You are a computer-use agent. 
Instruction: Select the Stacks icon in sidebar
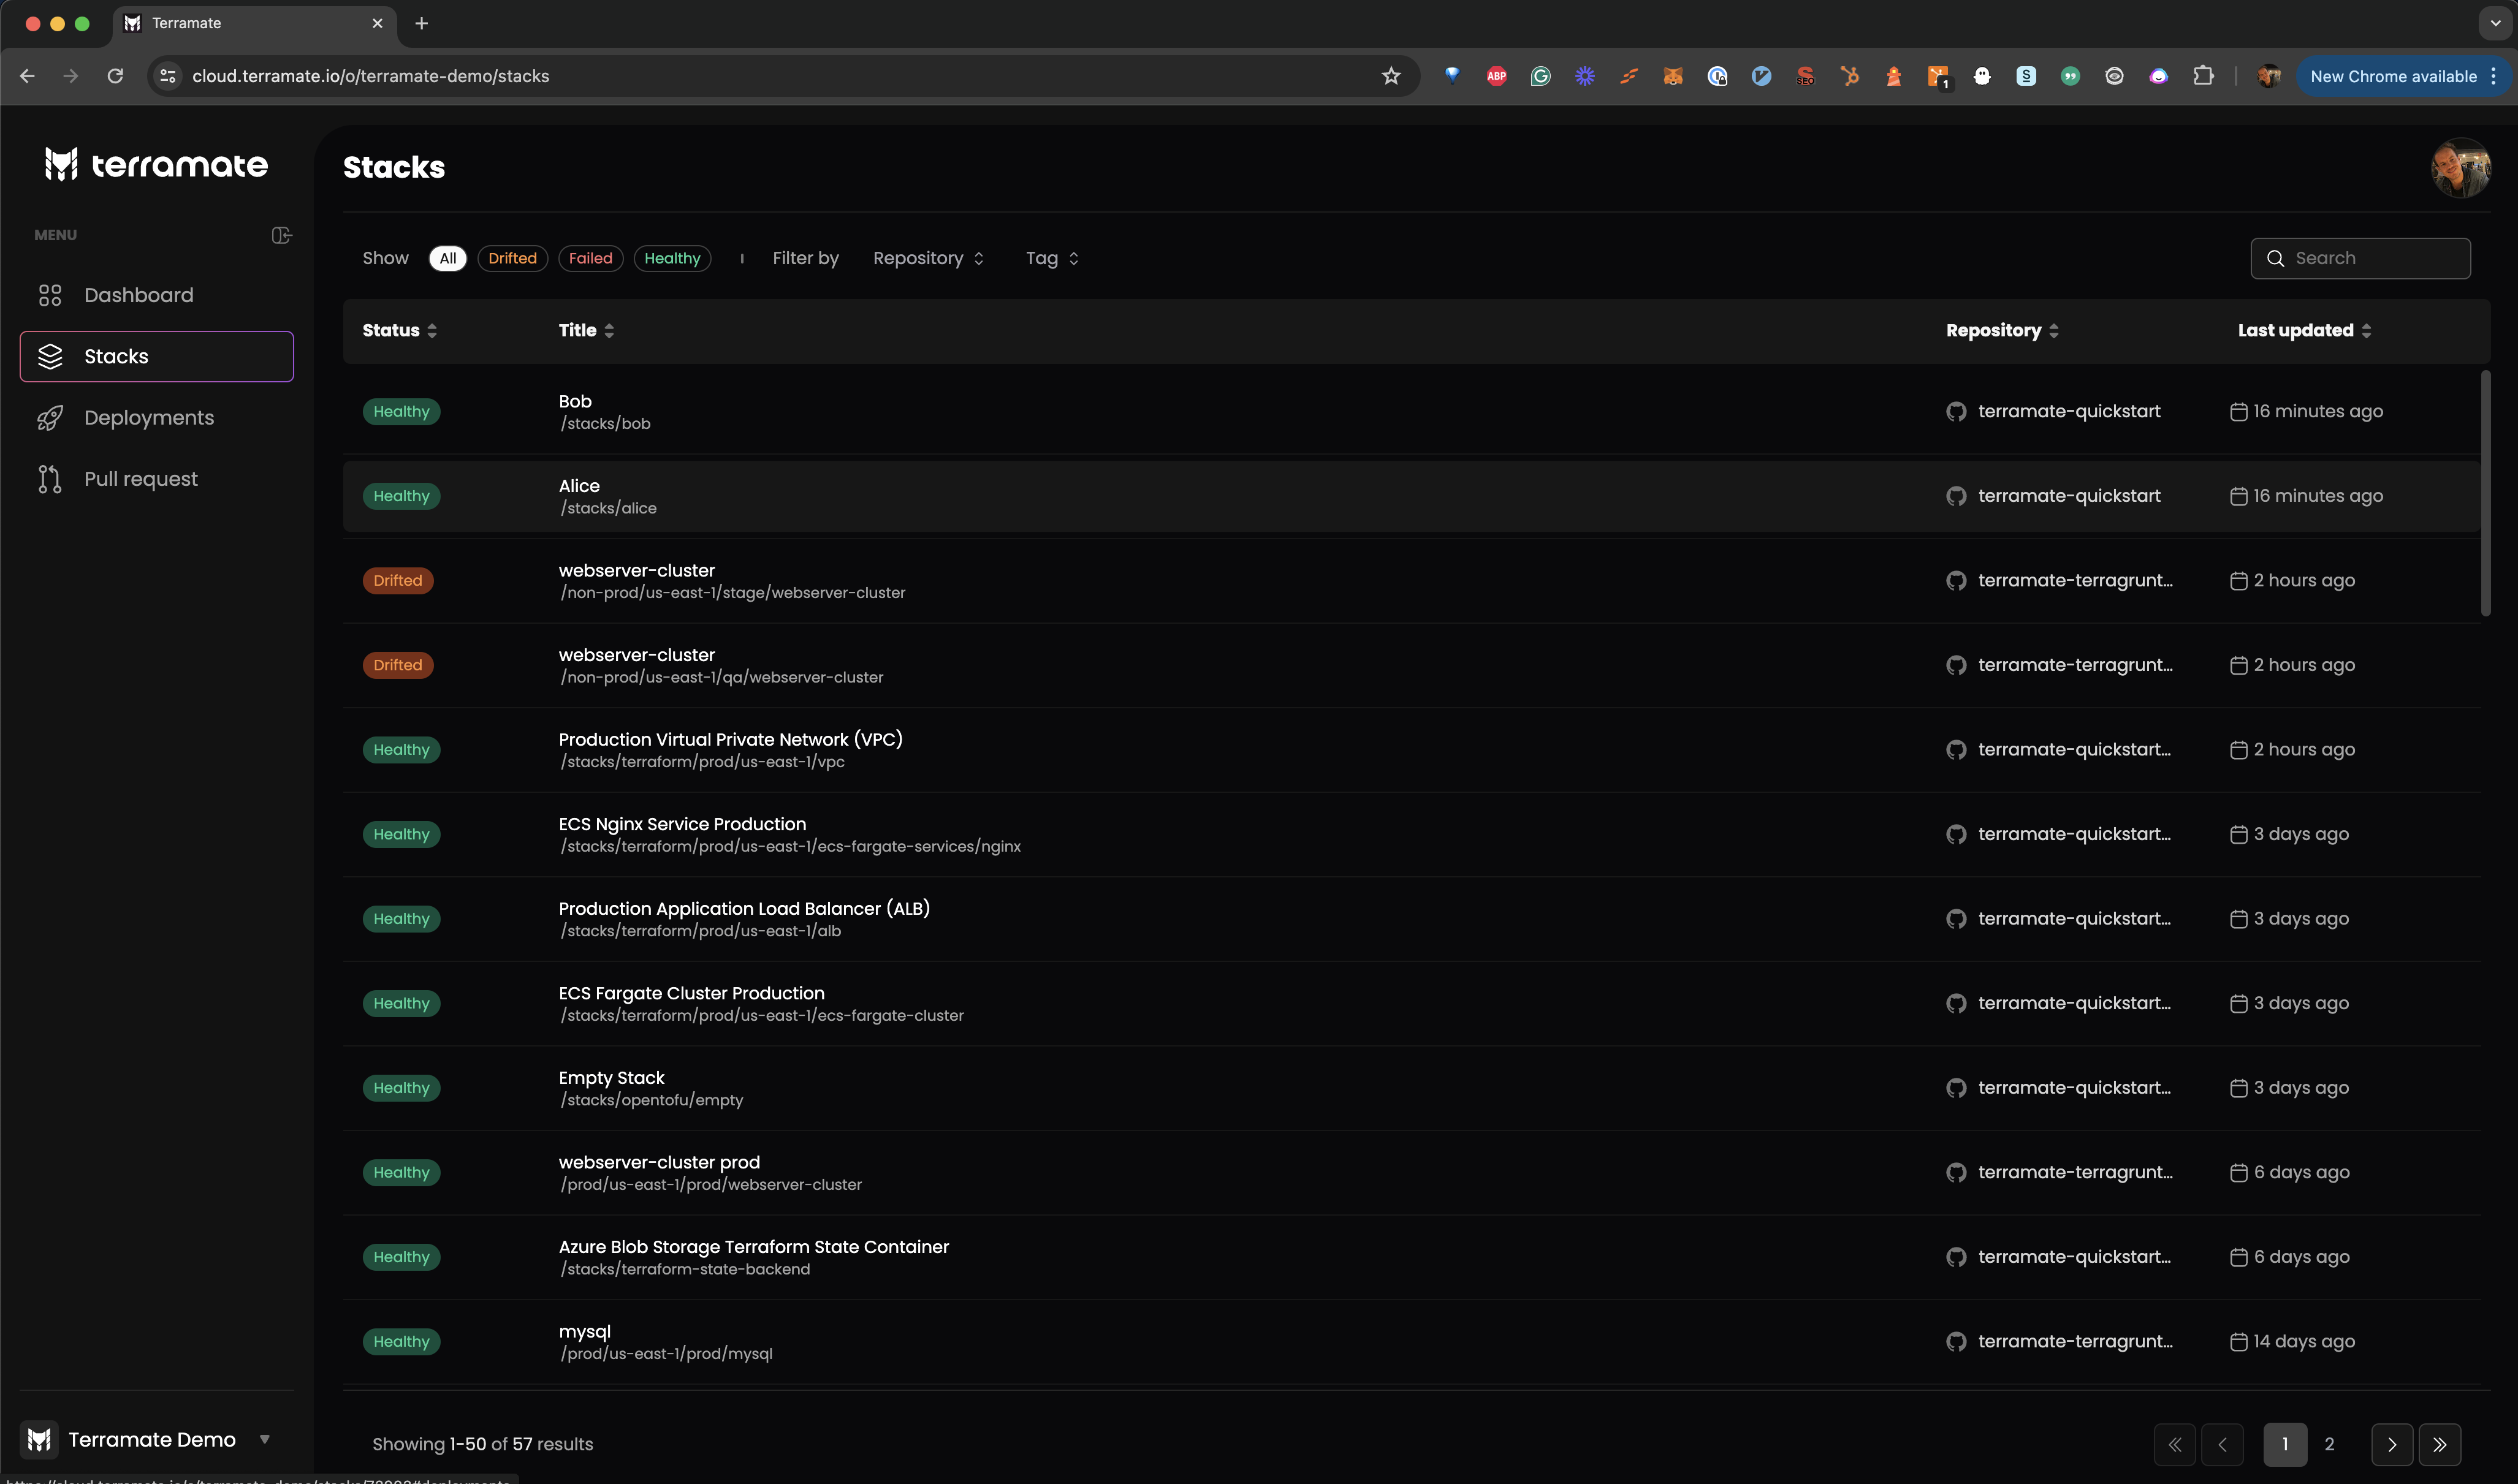tap(51, 355)
